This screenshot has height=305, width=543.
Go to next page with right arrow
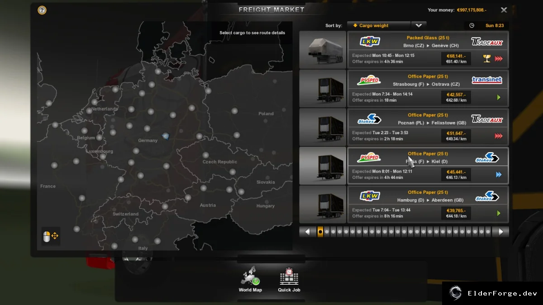click(501, 232)
